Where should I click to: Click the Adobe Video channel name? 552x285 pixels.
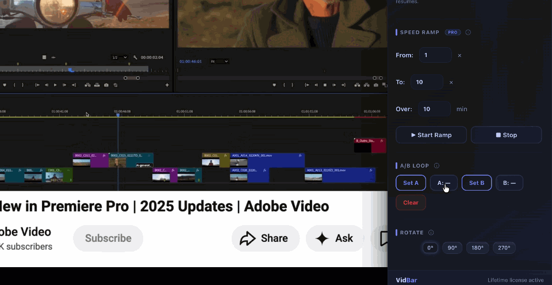click(25, 232)
